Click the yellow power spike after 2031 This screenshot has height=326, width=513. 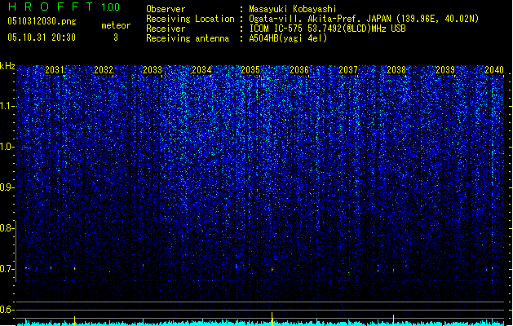(x=74, y=320)
